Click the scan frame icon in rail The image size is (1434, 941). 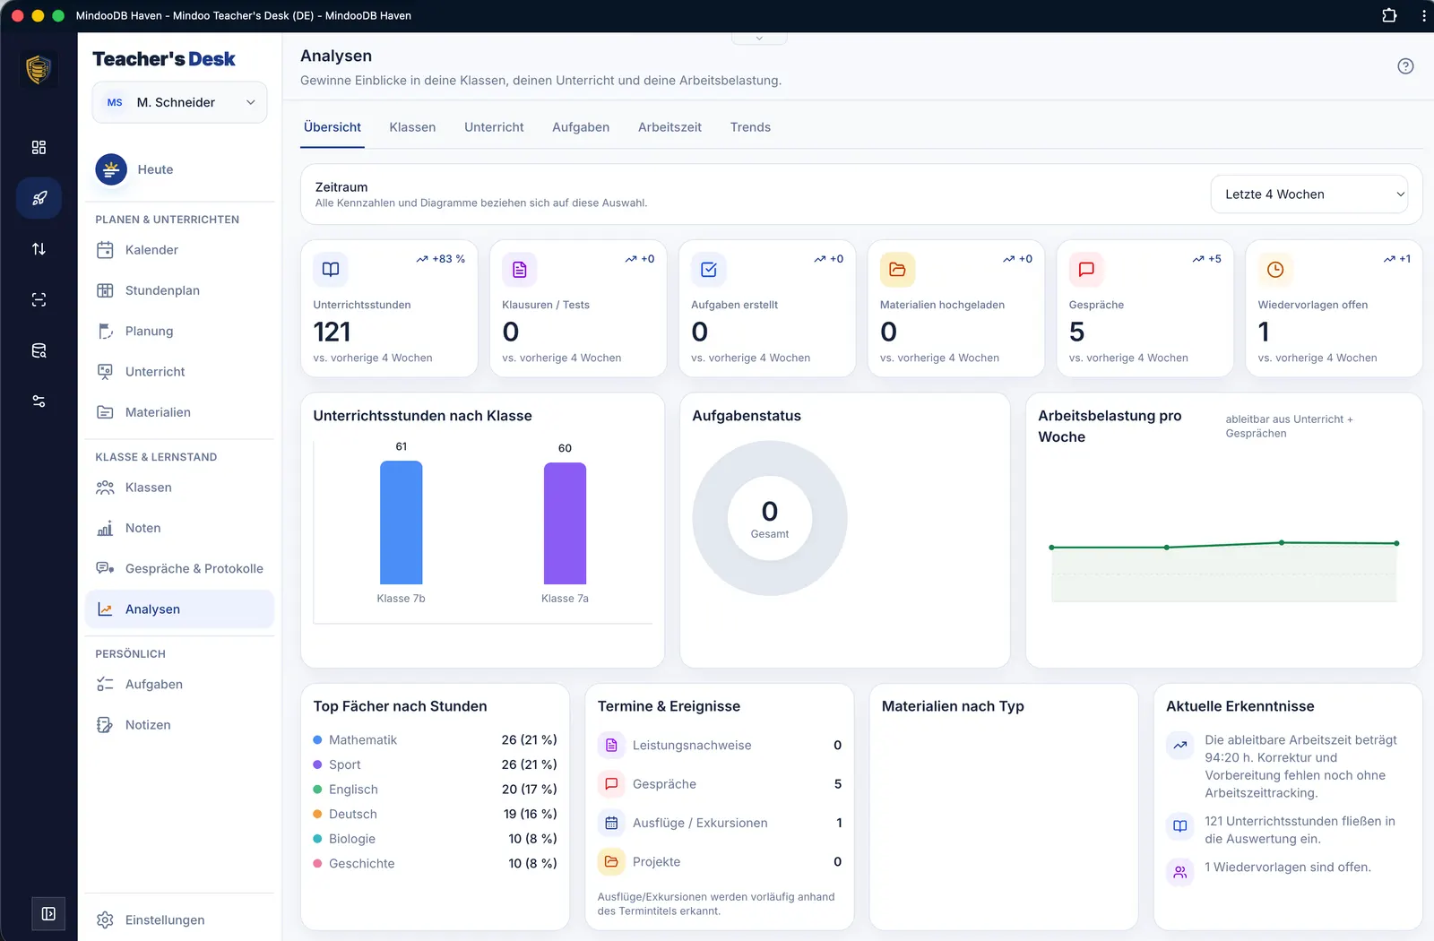click(x=39, y=299)
